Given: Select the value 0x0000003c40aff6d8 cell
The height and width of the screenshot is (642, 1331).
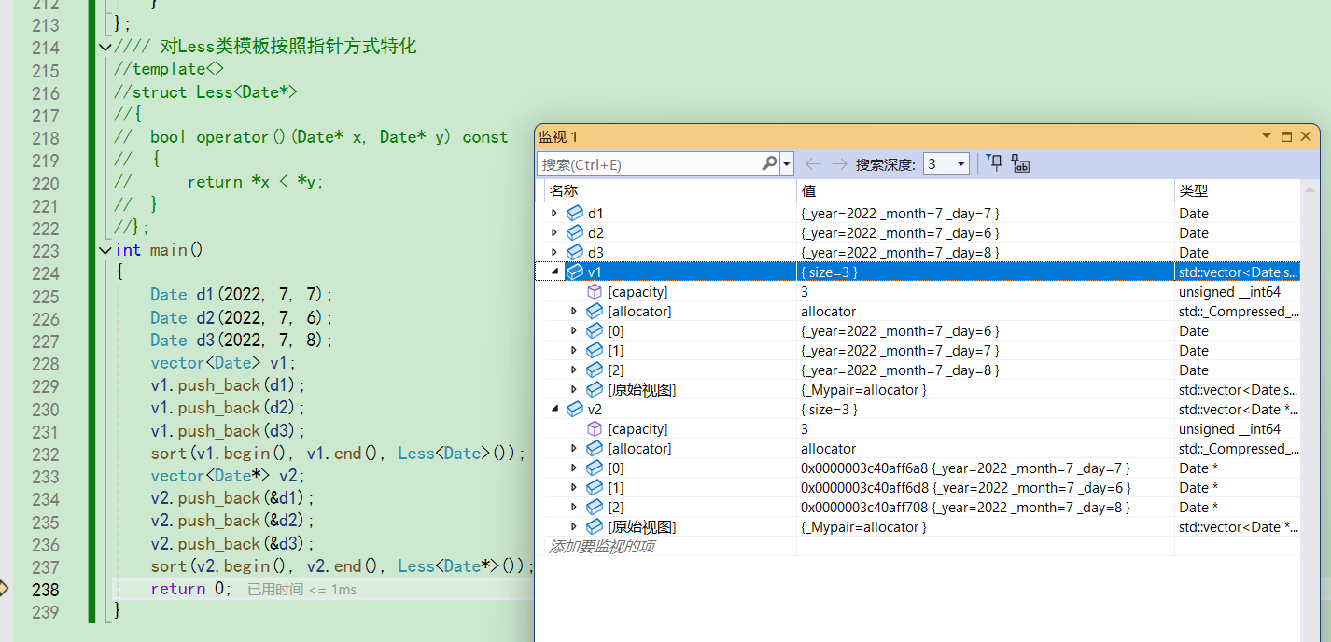Looking at the screenshot, I should 985,487.
